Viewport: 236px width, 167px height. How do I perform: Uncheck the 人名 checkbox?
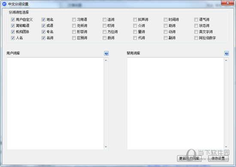coord(13,38)
